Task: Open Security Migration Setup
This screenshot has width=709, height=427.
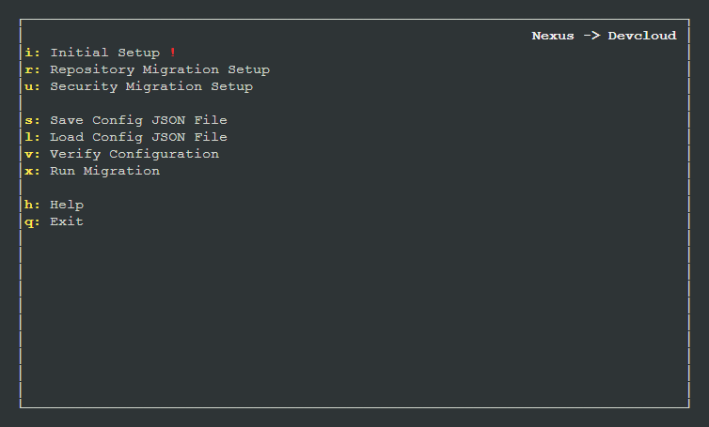Action: pos(150,86)
